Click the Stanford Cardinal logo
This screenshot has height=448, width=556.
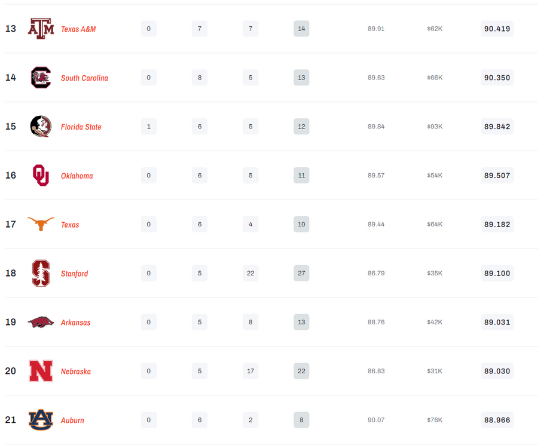point(41,274)
